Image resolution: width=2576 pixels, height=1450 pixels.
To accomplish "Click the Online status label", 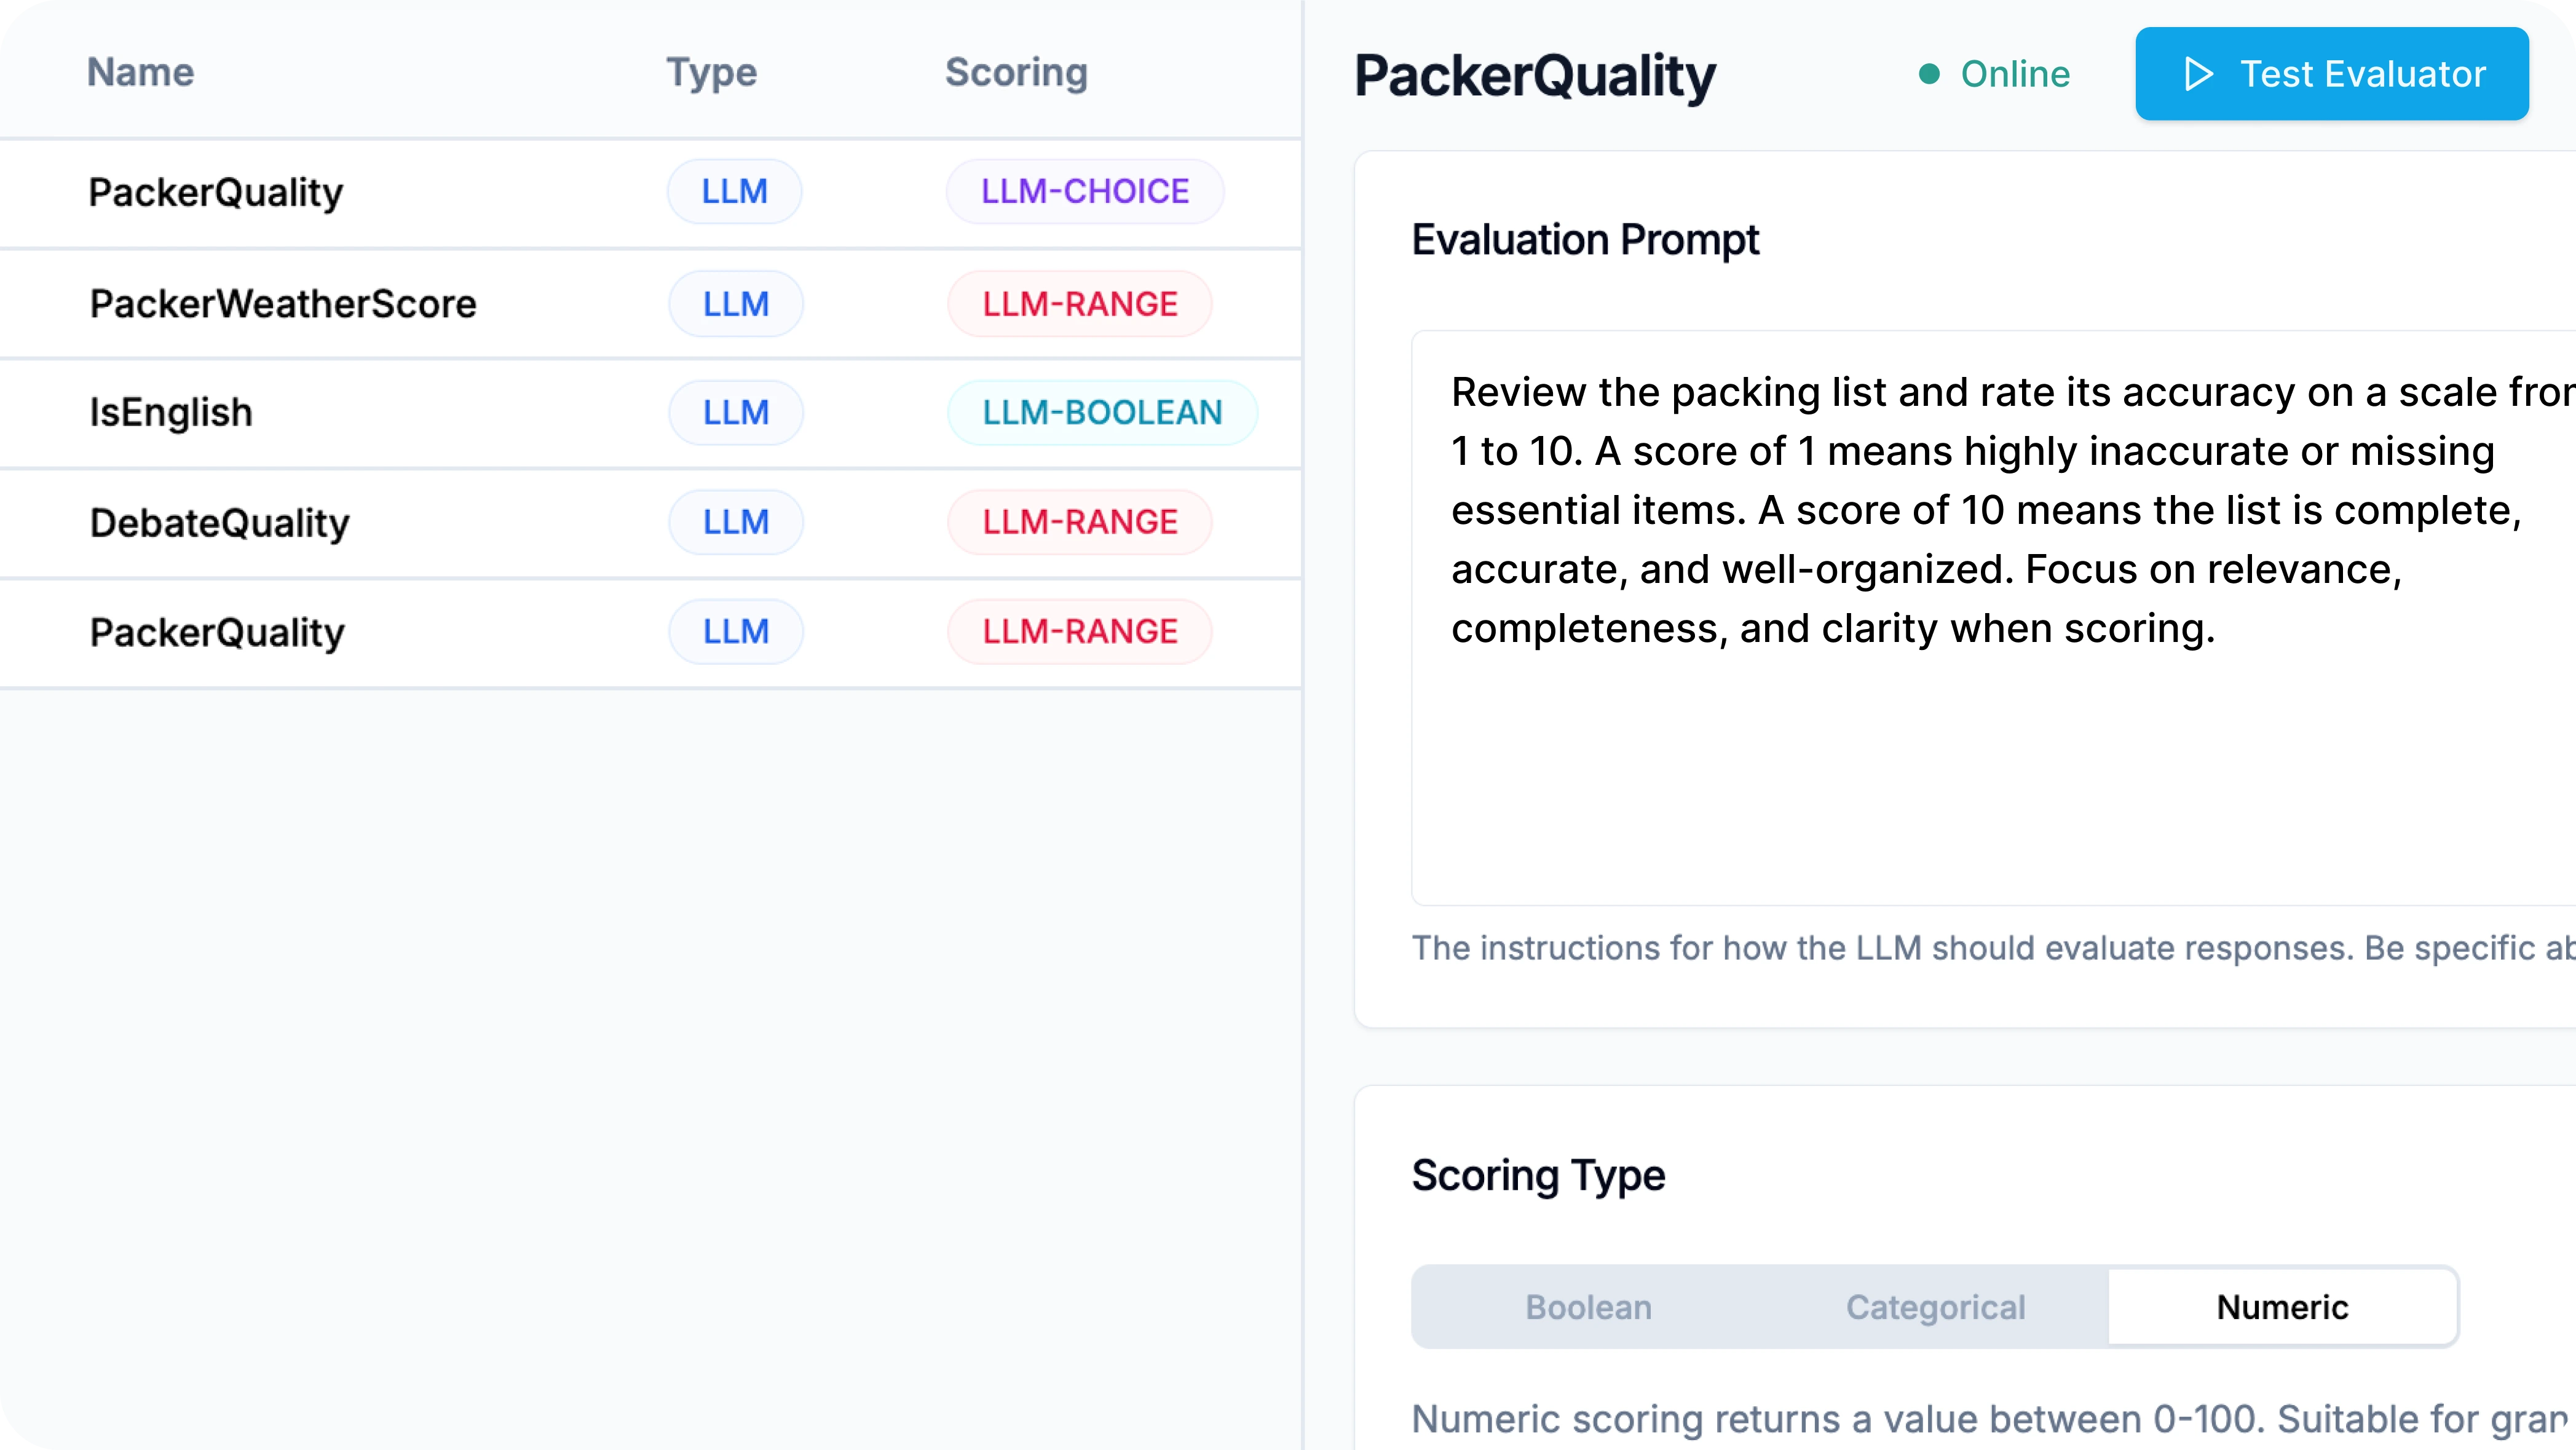I will pyautogui.click(x=2015, y=74).
